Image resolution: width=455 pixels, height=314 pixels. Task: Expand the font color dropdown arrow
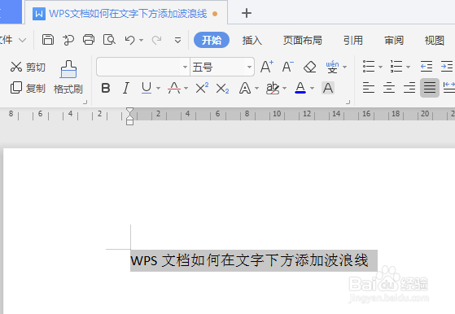313,88
